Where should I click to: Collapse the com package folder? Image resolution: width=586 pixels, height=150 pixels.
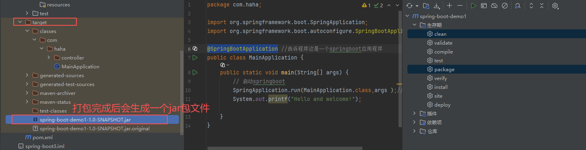pyautogui.click(x=34, y=40)
